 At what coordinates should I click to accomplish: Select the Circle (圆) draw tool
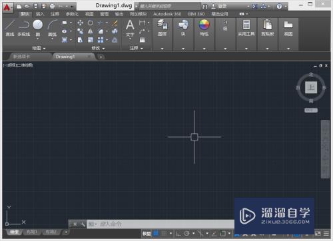[38, 28]
